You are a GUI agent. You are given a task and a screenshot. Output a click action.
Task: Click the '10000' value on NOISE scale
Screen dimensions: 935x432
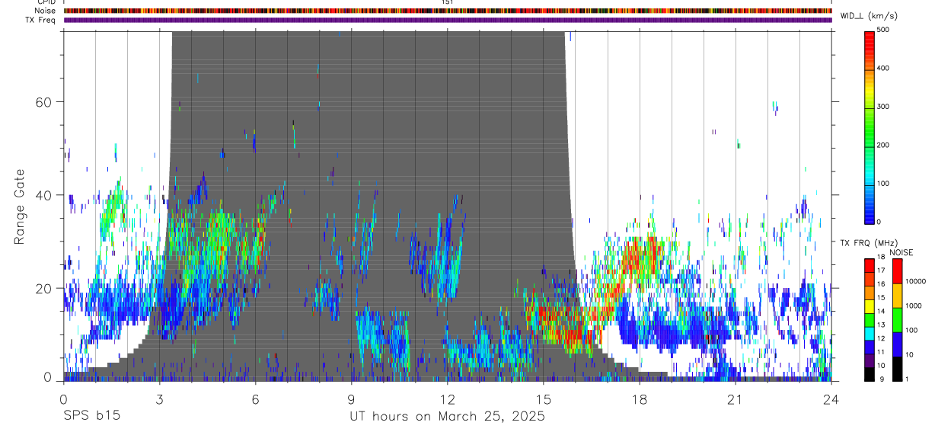[x=915, y=281]
